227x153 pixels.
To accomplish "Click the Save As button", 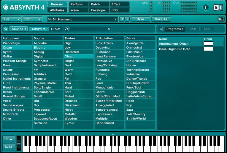I will point(161,19).
